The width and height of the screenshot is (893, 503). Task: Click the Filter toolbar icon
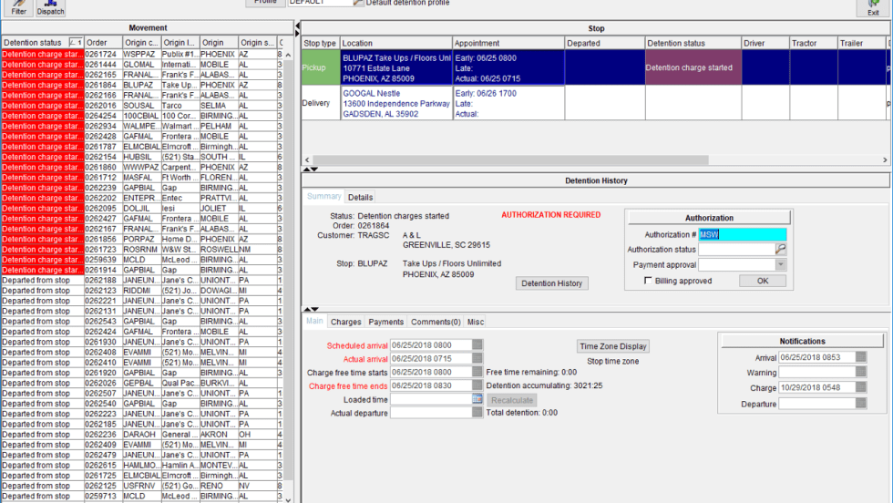click(x=18, y=8)
